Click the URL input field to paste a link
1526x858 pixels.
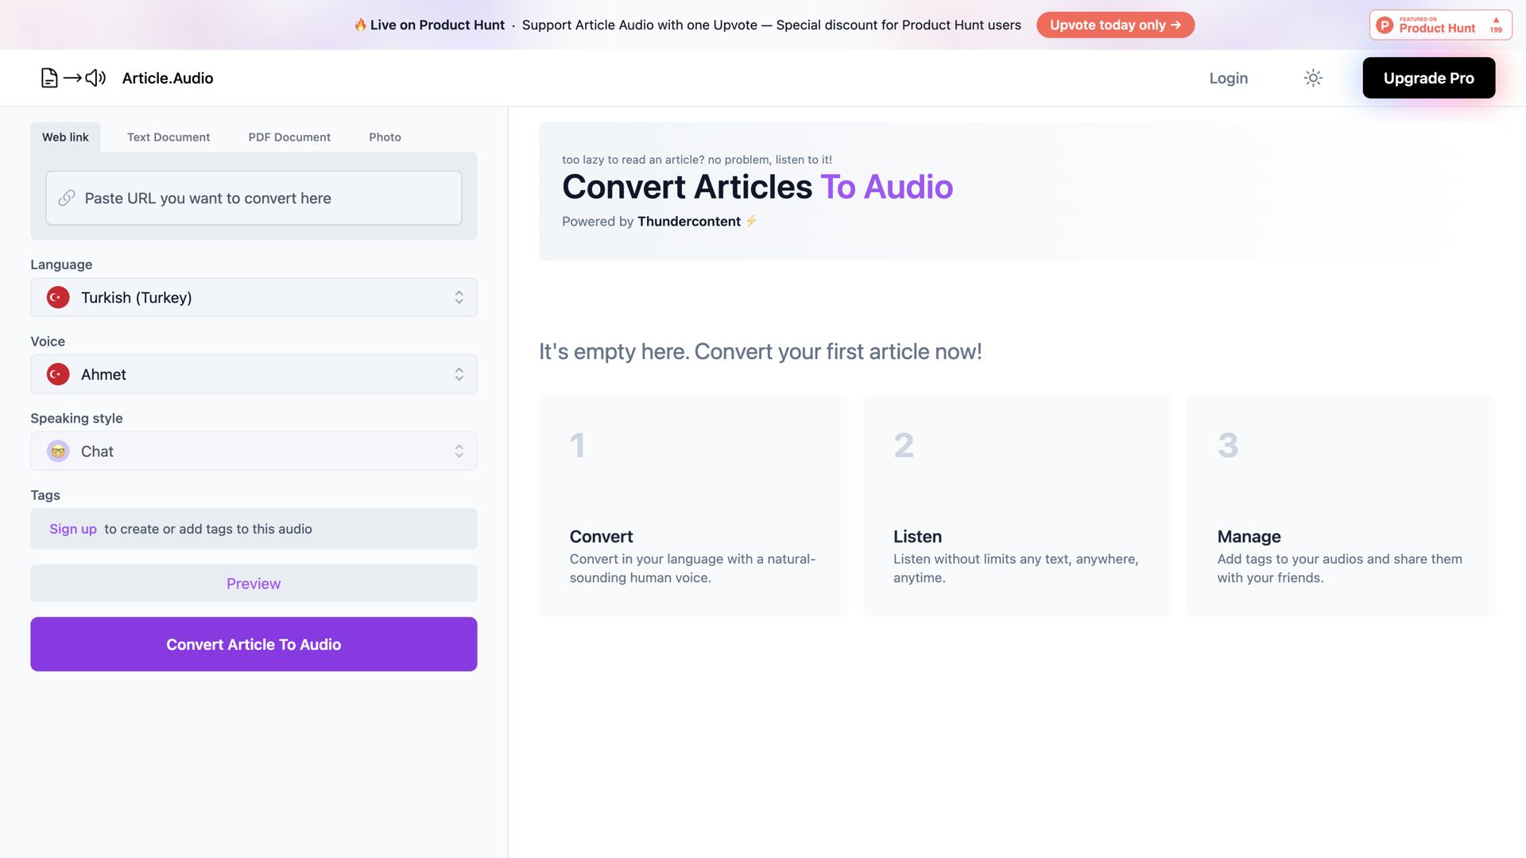pyautogui.click(x=253, y=198)
